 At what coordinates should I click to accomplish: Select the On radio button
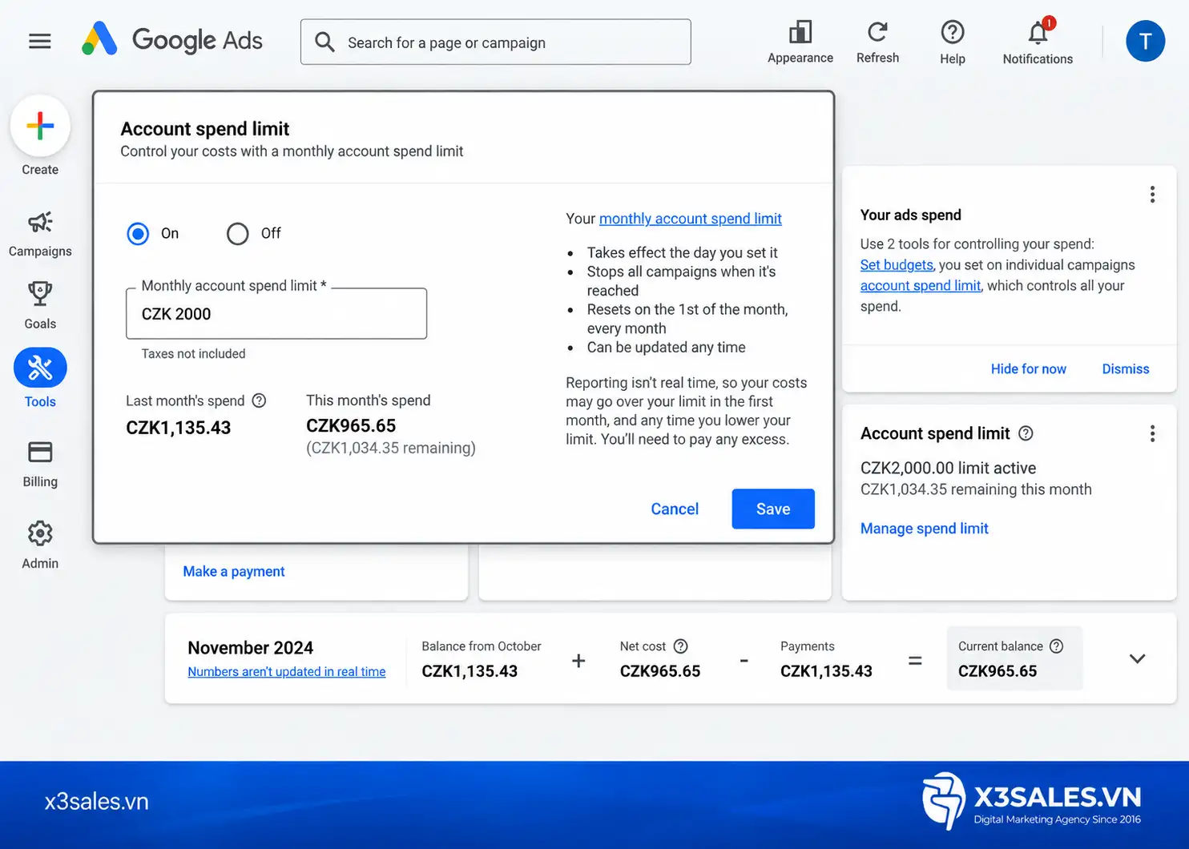pos(138,234)
